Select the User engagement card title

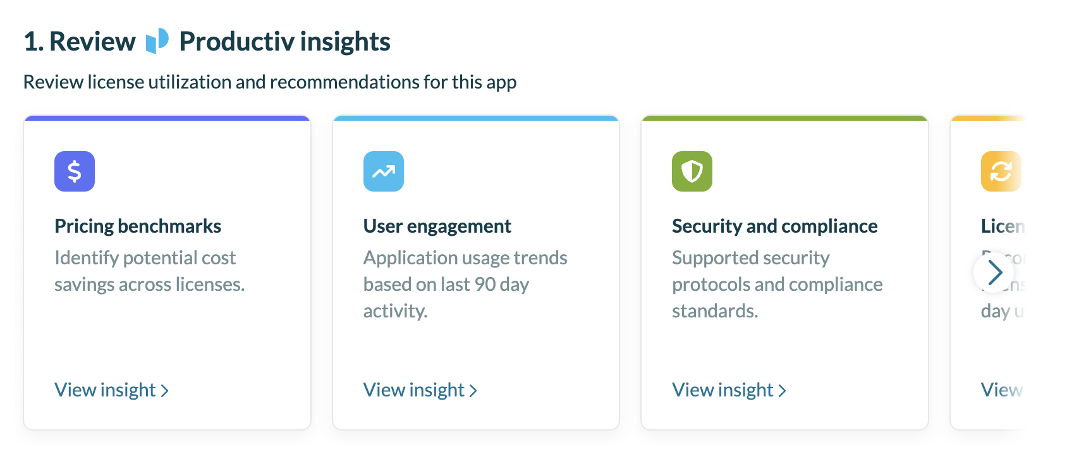[437, 226]
